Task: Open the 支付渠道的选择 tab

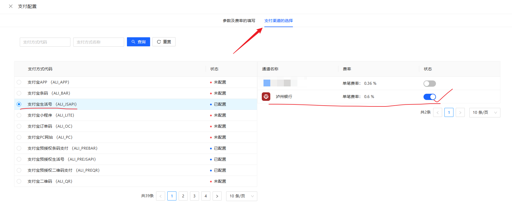Action: click(x=278, y=21)
